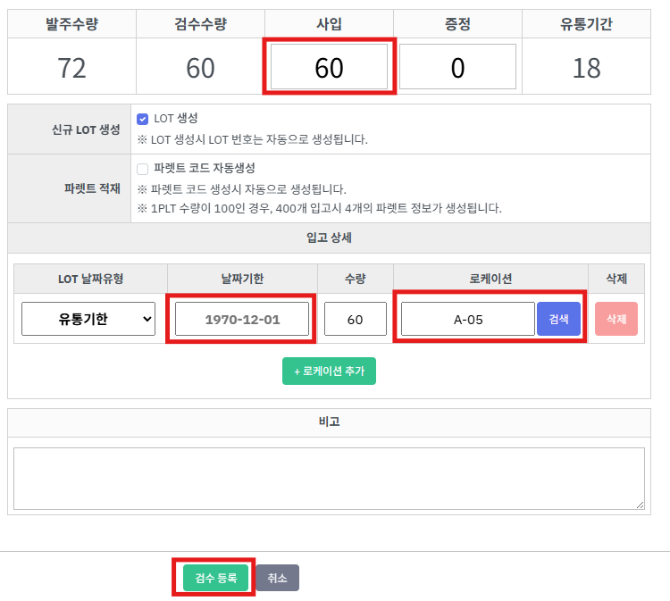Click the 증정 quantity input field
The width and height of the screenshot is (670, 601).
pos(457,67)
